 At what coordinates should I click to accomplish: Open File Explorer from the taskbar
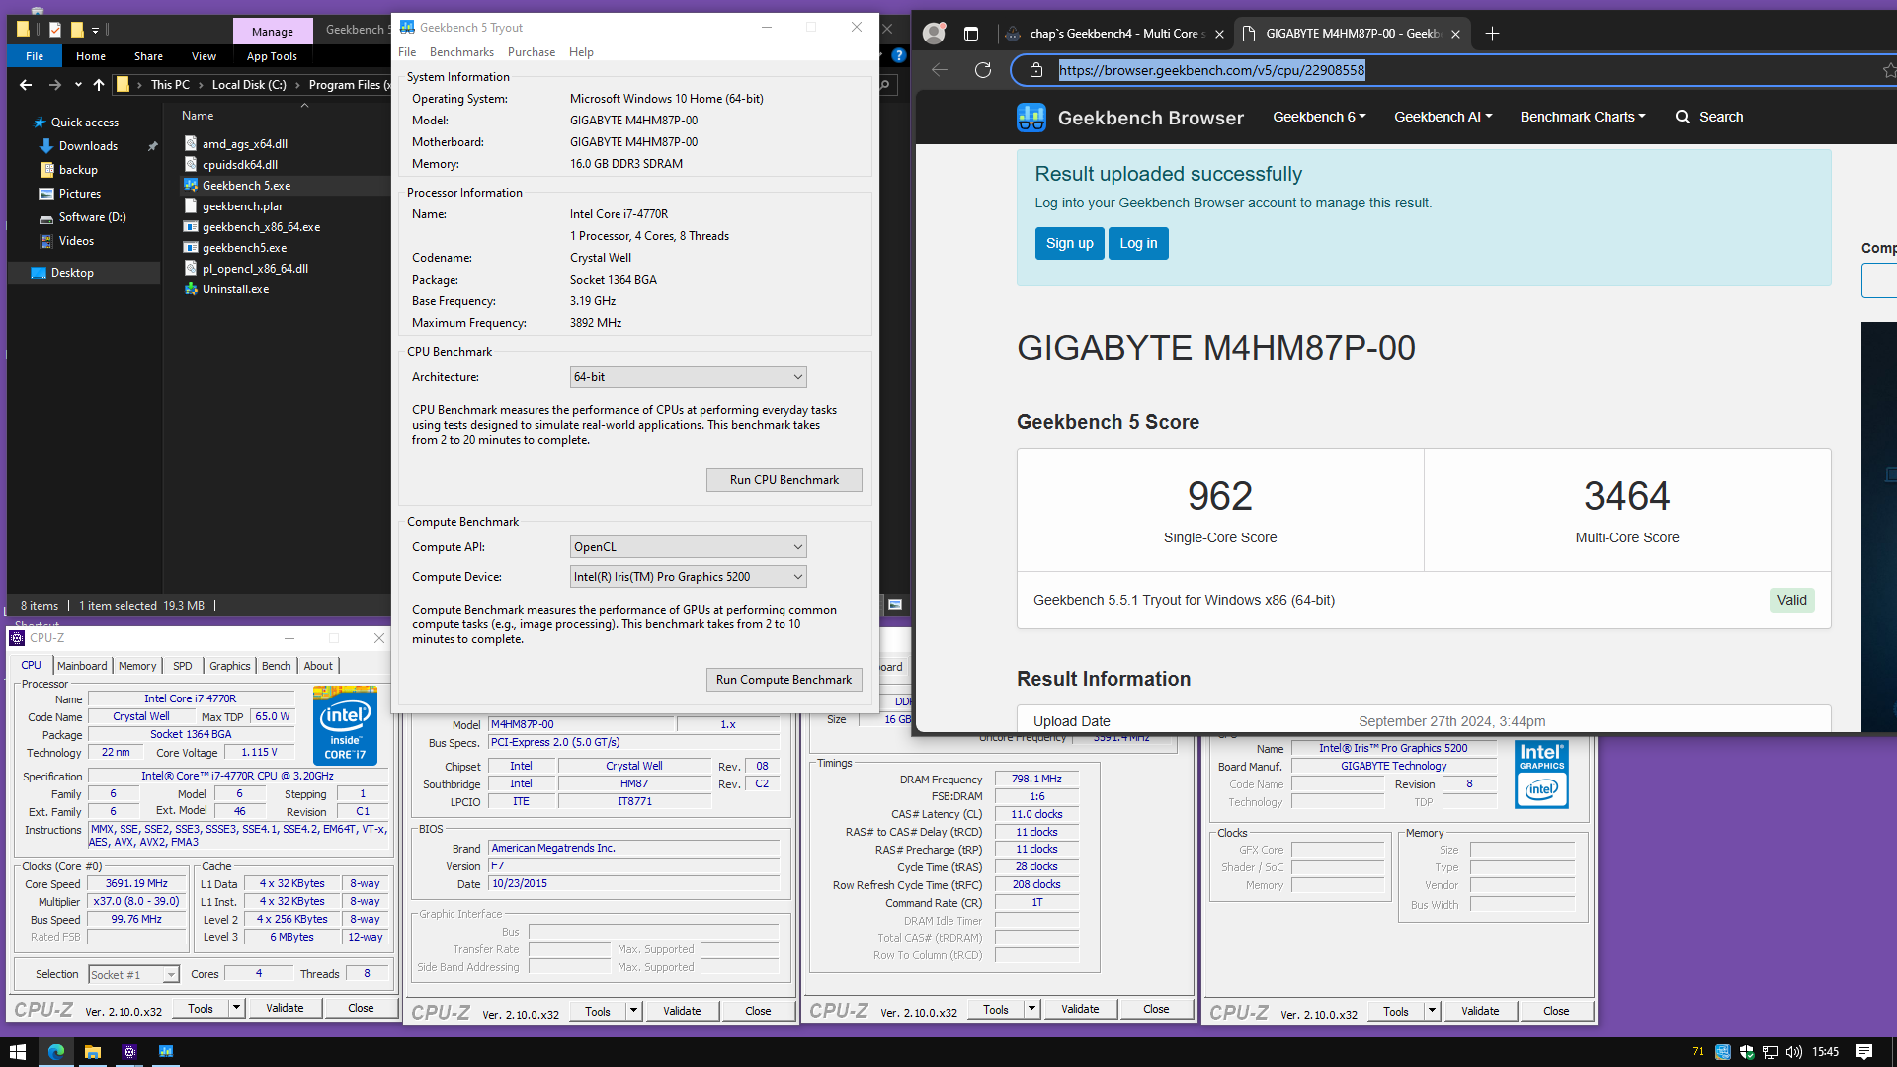pyautogui.click(x=92, y=1052)
